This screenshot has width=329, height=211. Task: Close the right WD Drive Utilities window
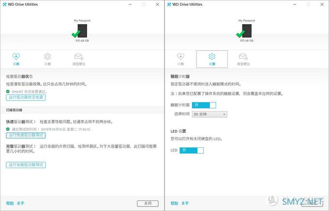[x=322, y=4]
